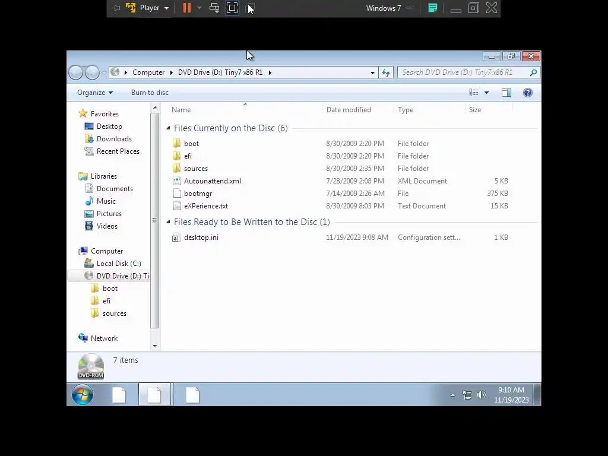Refresh the DVD Drive folder view
The width and height of the screenshot is (608, 456).
pyautogui.click(x=386, y=72)
